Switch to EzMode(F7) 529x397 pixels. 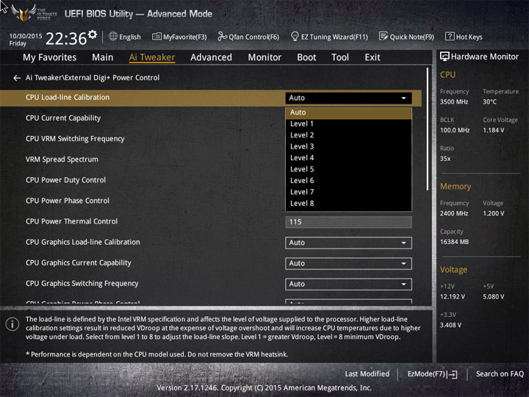(433, 374)
